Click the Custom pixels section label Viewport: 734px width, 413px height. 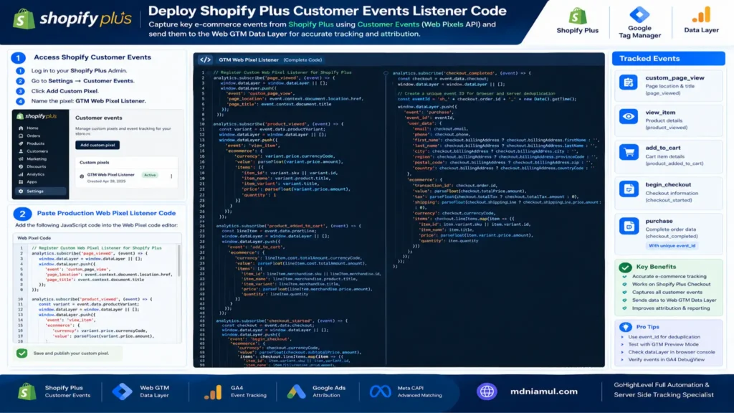tap(94, 163)
